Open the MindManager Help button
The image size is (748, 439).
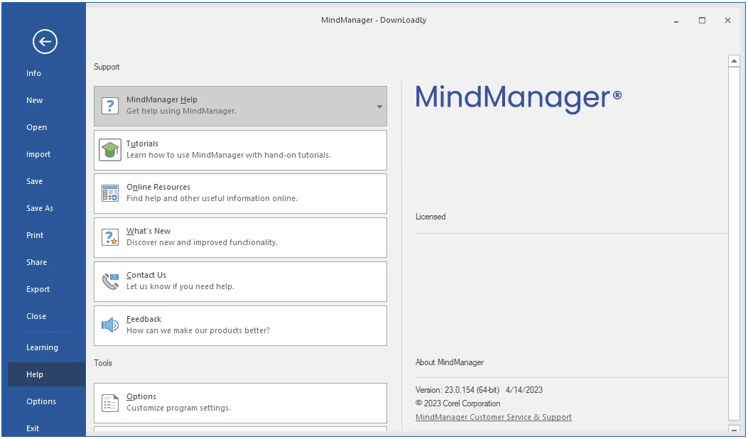tap(240, 106)
